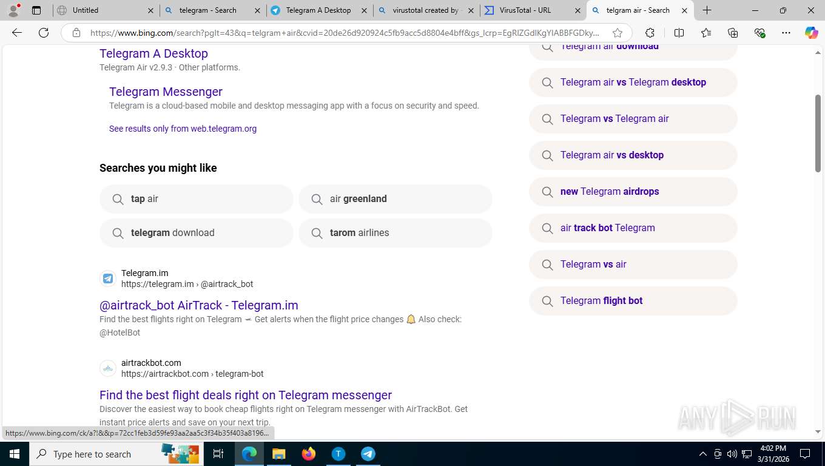The width and height of the screenshot is (825, 466).
Task: Launch Firefox from the taskbar
Action: pos(309,454)
